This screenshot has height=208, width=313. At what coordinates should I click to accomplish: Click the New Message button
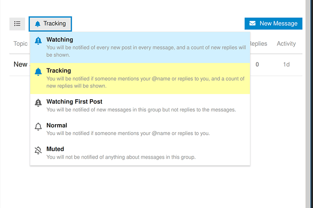coord(273,24)
